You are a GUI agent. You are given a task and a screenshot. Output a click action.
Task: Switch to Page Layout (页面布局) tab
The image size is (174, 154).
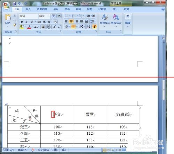(42, 9)
